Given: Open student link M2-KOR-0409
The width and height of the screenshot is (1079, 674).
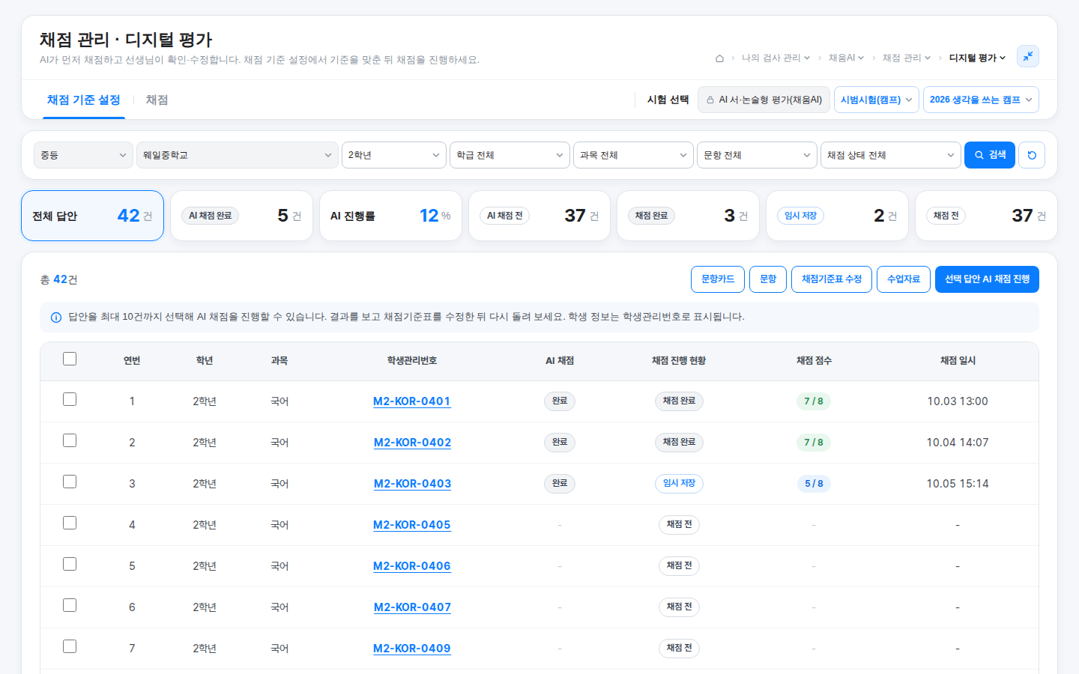Looking at the screenshot, I should click(412, 649).
